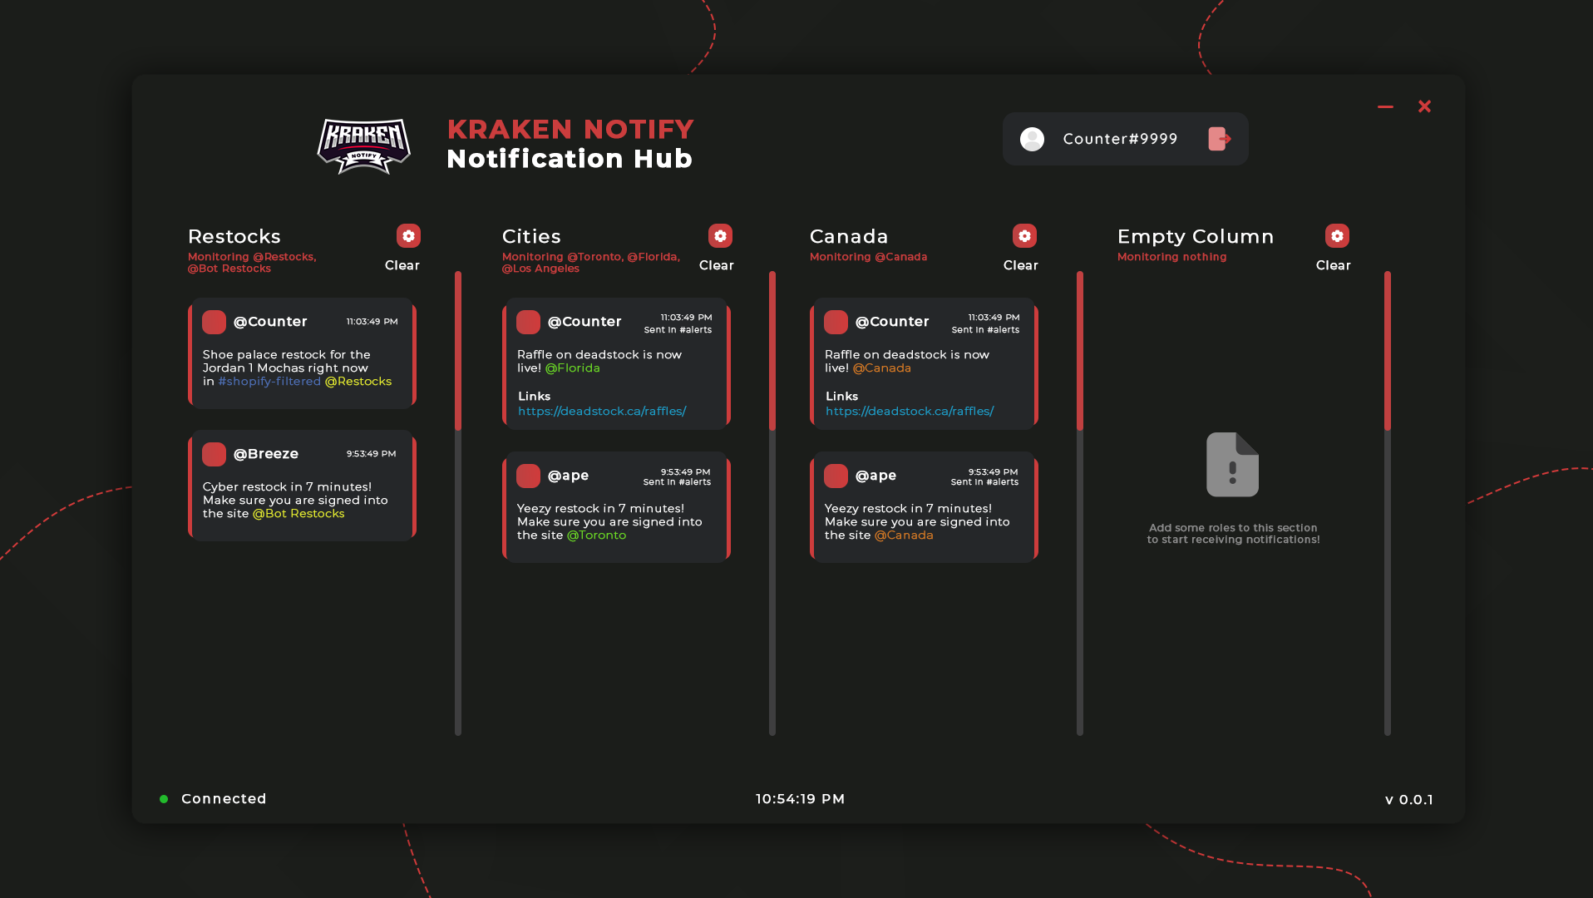This screenshot has height=898, width=1593.
Task: Clear the Restocks column notifications
Action: [402, 265]
